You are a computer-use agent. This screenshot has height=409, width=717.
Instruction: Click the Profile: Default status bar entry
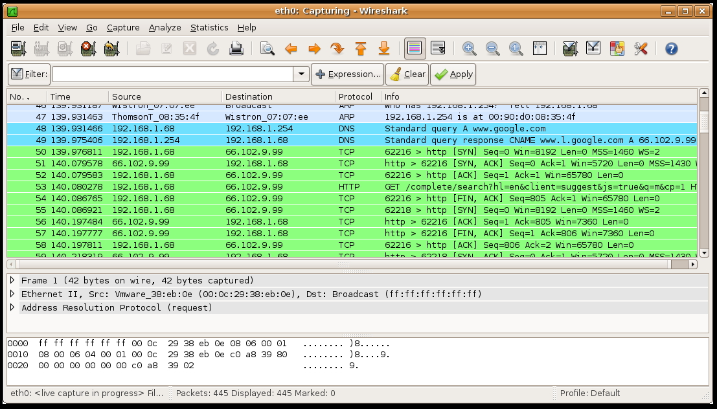590,393
